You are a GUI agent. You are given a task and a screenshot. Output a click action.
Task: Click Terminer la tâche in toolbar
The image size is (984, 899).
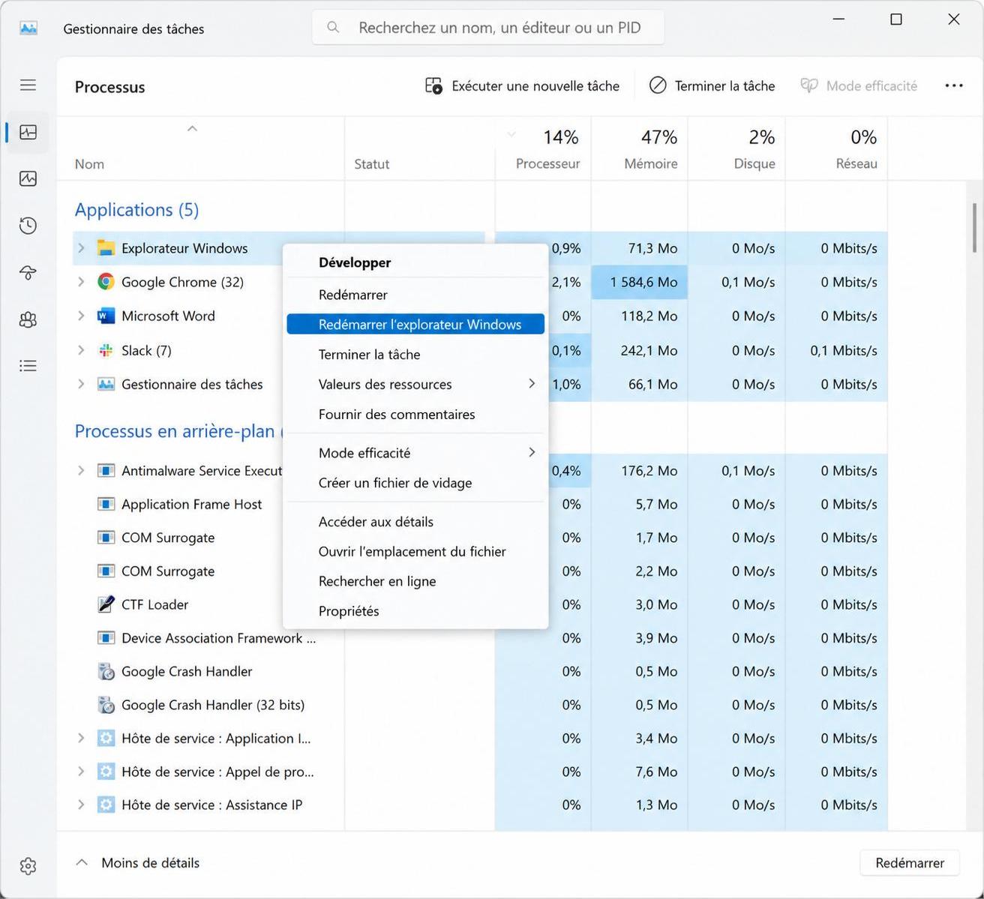pos(712,85)
